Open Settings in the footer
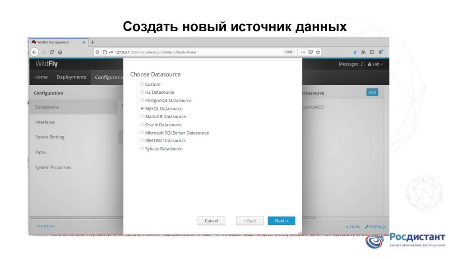462x259 pixels. pyautogui.click(x=375, y=227)
